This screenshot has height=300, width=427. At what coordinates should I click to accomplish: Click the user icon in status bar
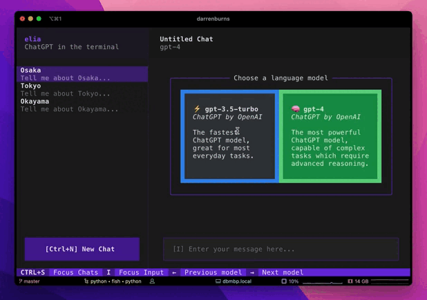(x=152, y=281)
